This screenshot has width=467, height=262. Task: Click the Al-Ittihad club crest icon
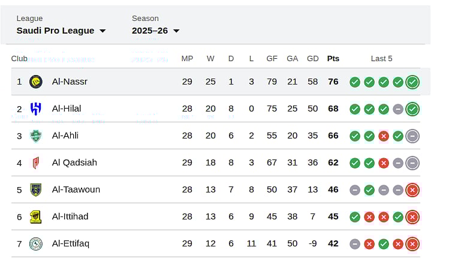pos(36,216)
